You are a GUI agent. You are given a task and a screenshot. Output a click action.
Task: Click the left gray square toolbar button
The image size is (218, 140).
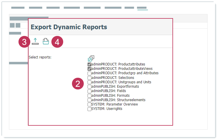coord(12,25)
